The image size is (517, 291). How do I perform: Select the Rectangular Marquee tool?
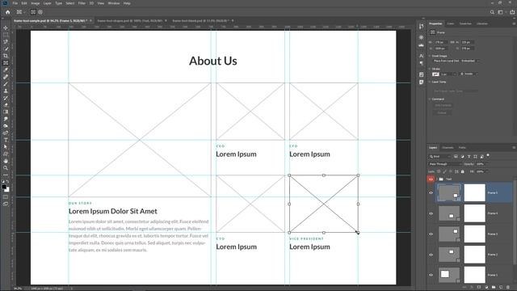point(6,35)
